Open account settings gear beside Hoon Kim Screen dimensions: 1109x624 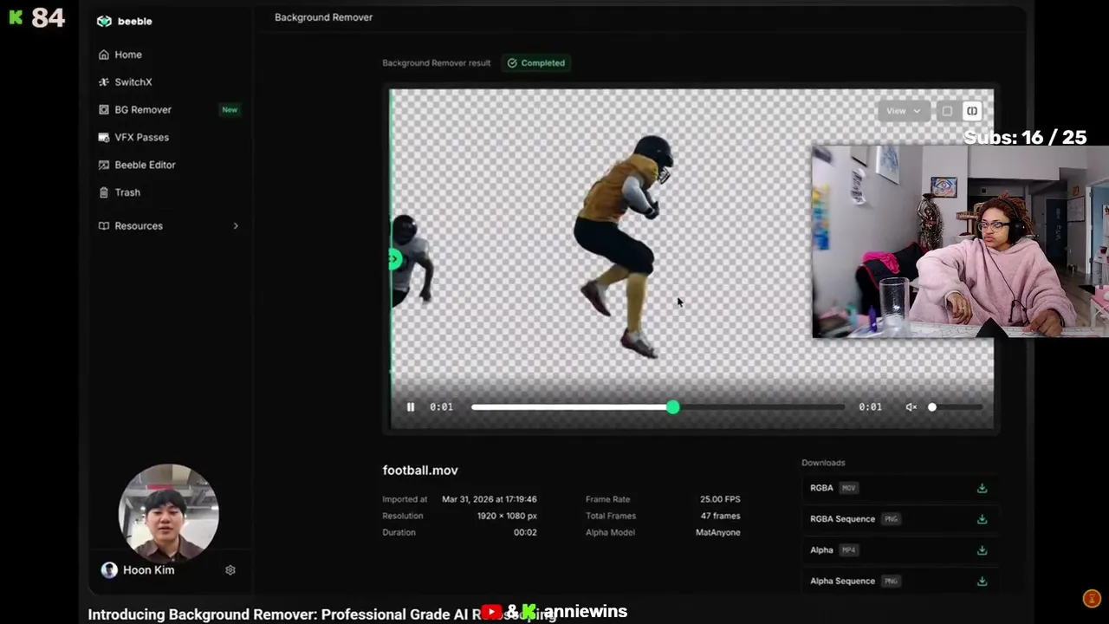tap(230, 570)
